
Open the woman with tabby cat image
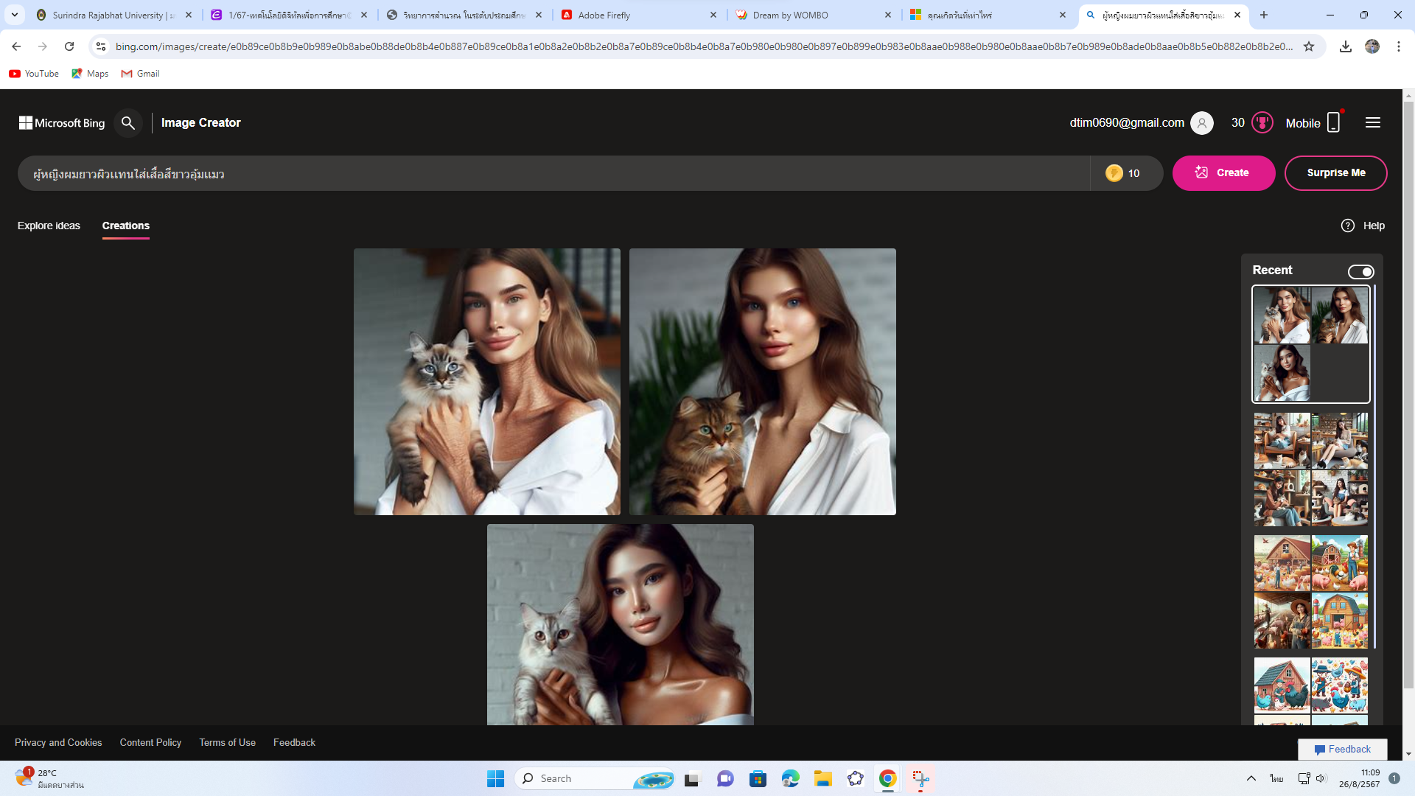[762, 382]
